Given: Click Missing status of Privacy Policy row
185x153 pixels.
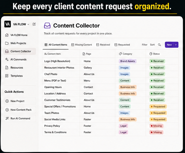Looking at the screenshot, I should coord(156,126).
